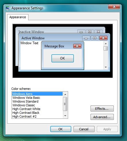
Task: Click the Active Window title in the preview
Action: (33, 38)
